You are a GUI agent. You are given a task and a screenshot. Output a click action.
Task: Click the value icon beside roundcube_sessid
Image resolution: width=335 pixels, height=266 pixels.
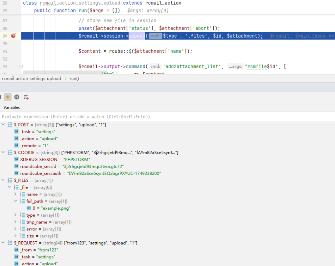(16, 166)
